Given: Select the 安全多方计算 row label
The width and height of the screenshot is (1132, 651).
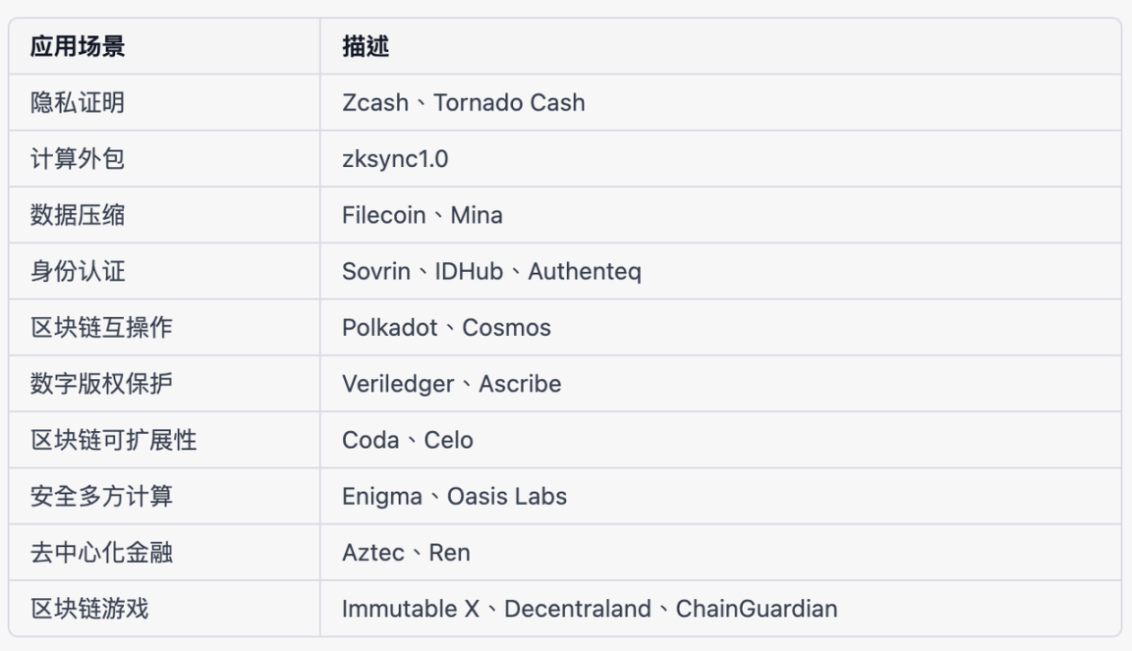Looking at the screenshot, I should tap(101, 497).
